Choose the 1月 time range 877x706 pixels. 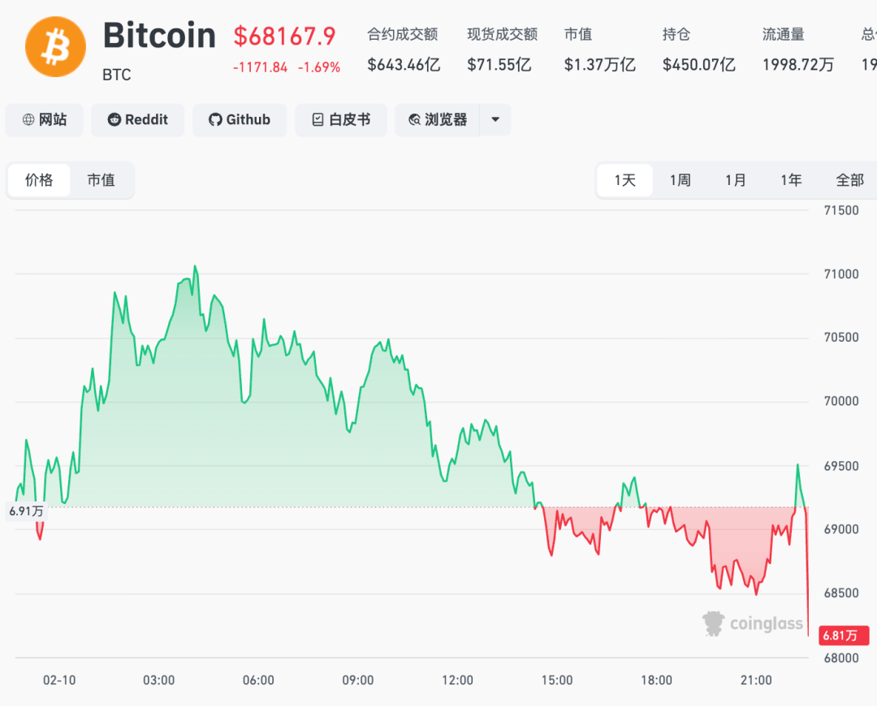pos(736,180)
